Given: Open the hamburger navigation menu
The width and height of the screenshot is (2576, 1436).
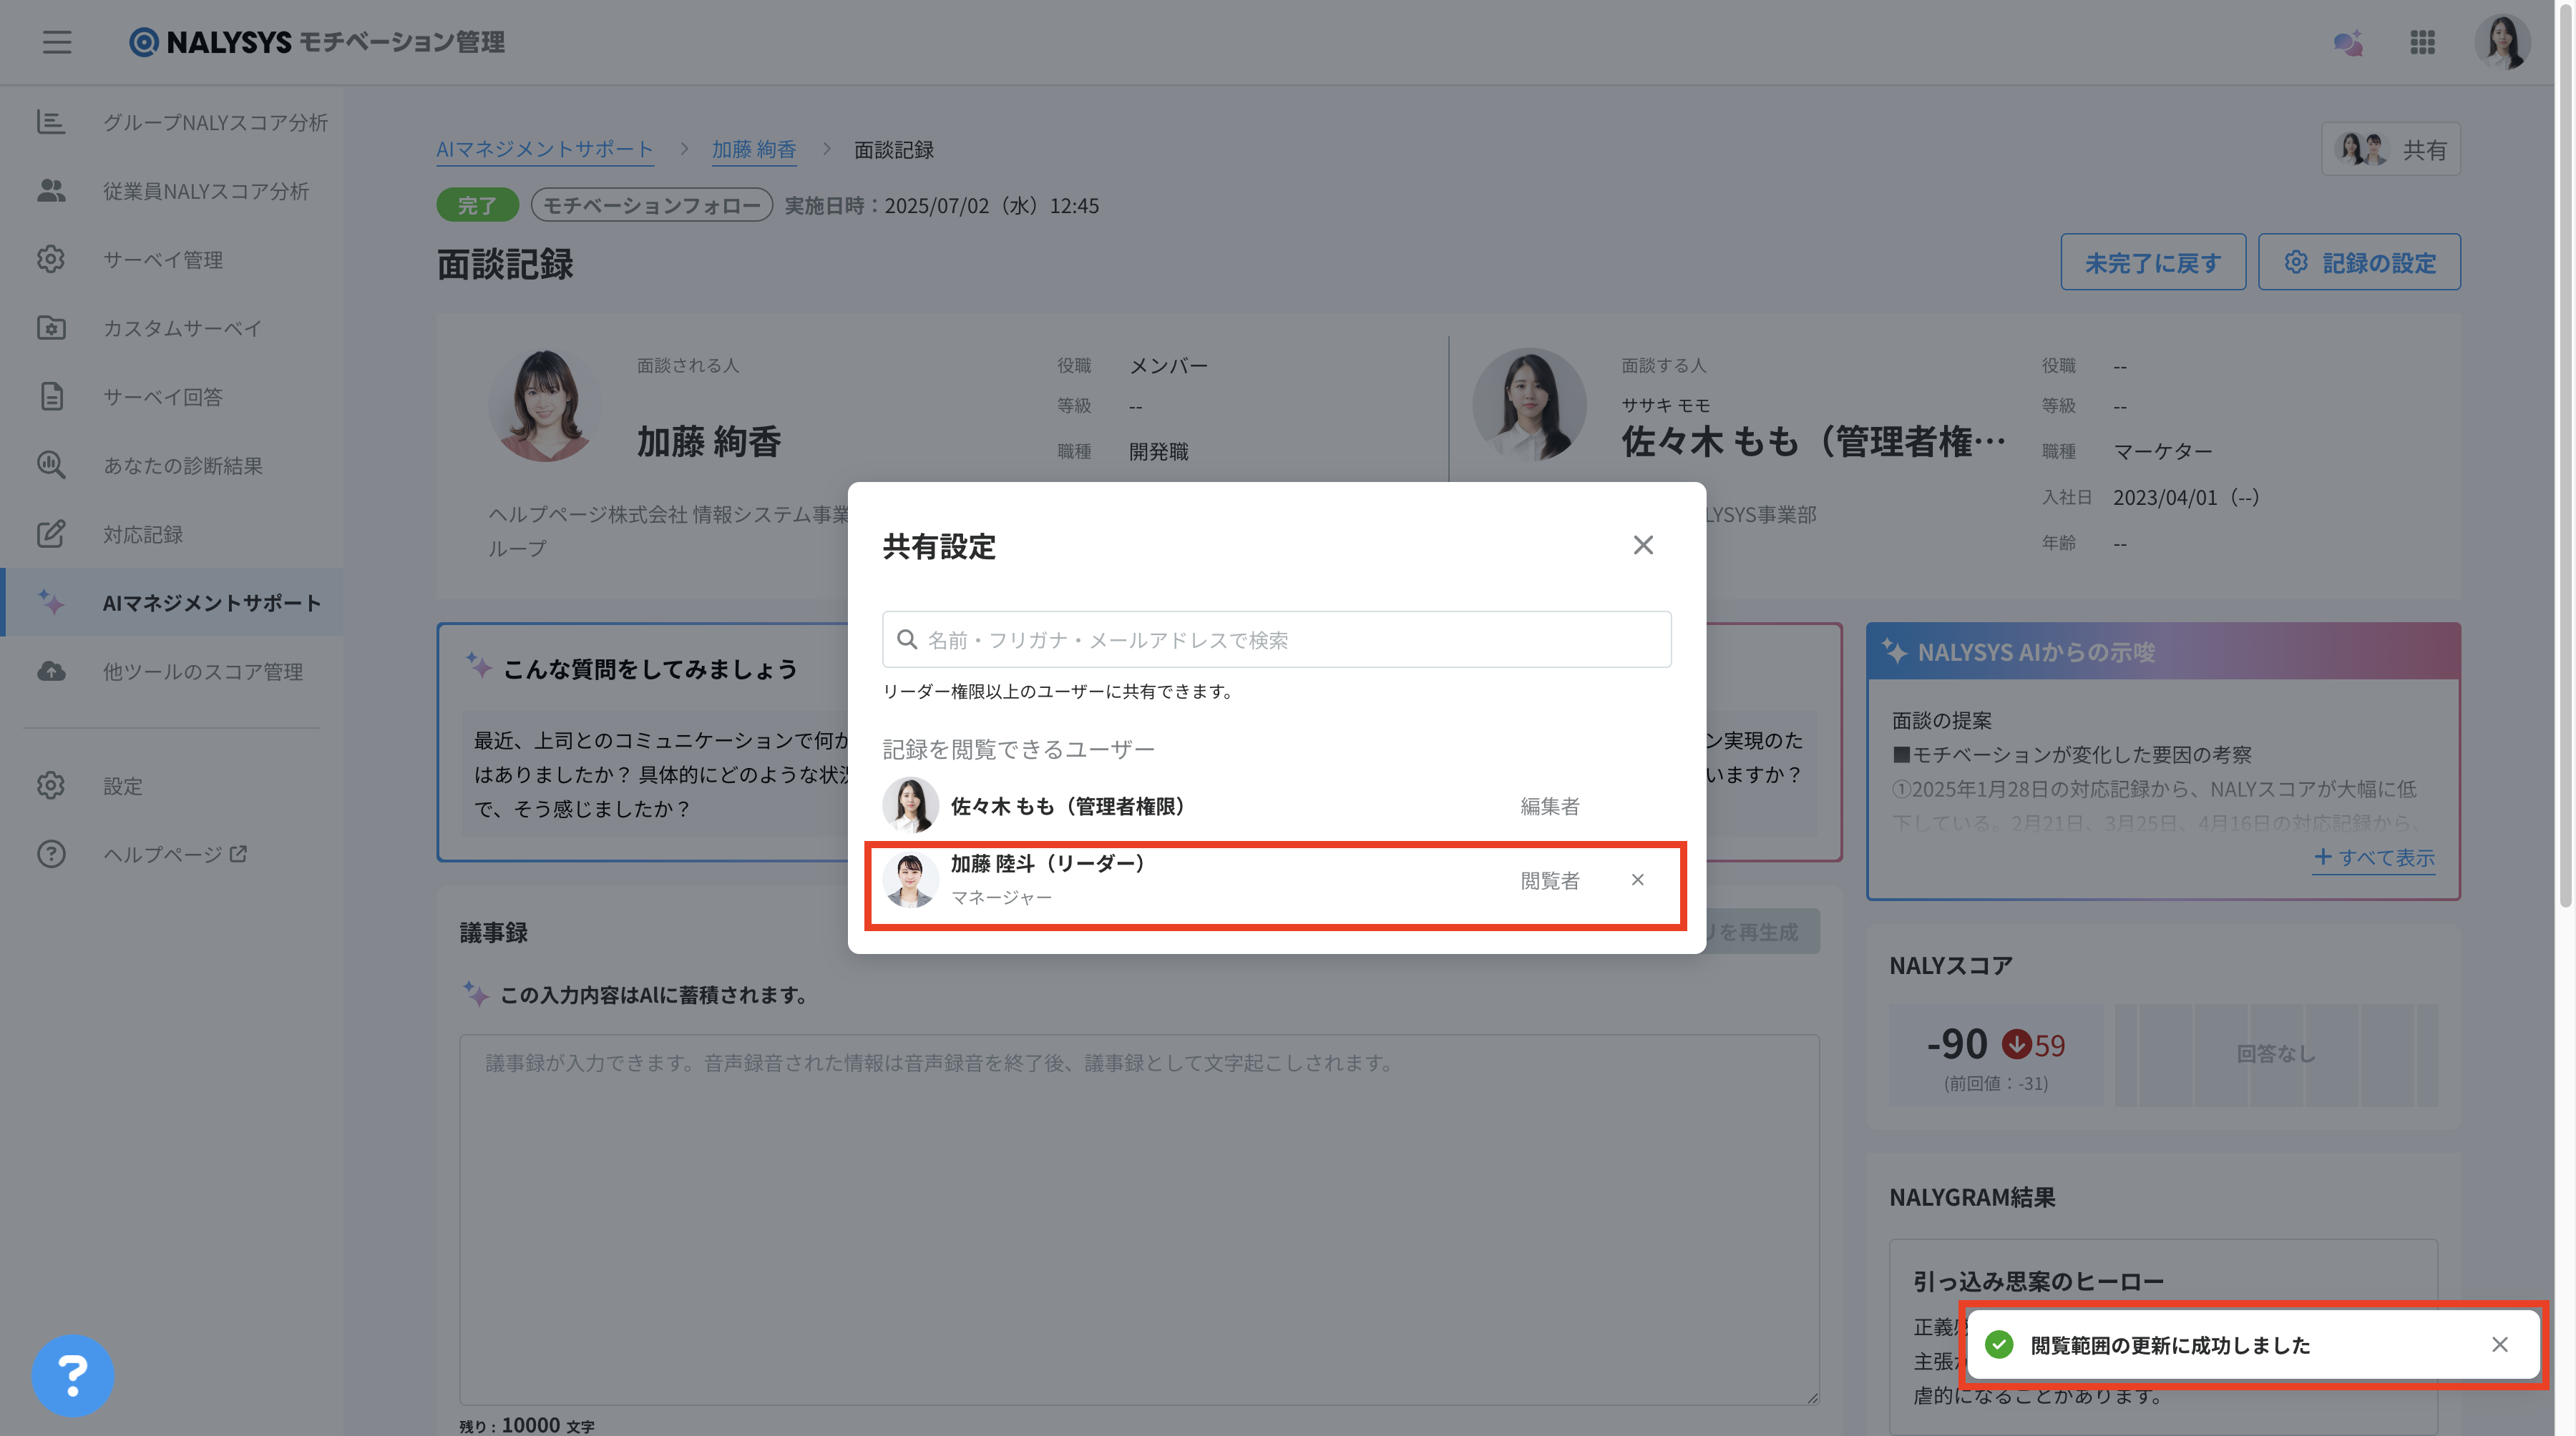Looking at the screenshot, I should [x=57, y=42].
